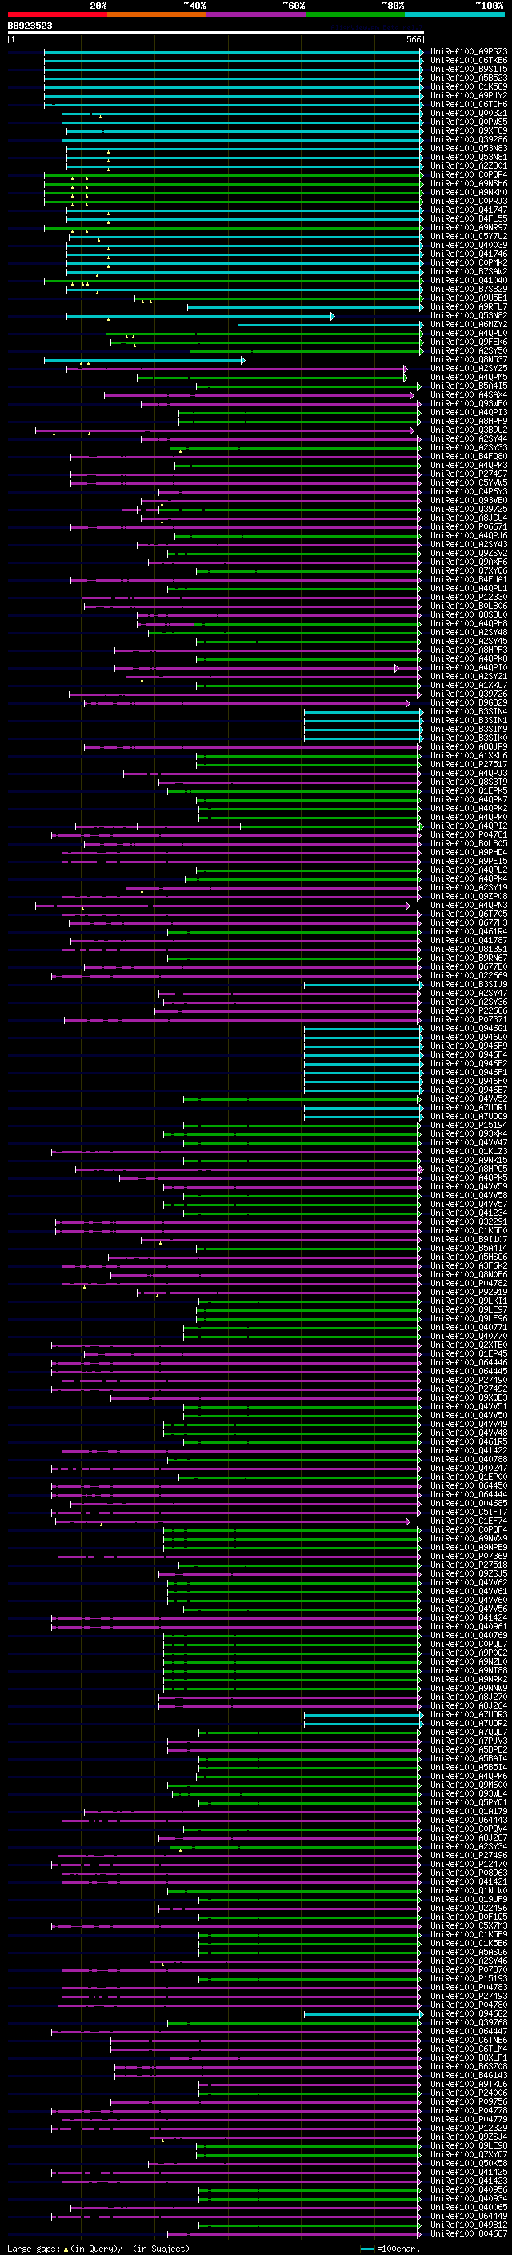This screenshot has width=512, height=2255.
Task: Select hit label UniRef100_P12329
Action: [x=469, y=2128]
